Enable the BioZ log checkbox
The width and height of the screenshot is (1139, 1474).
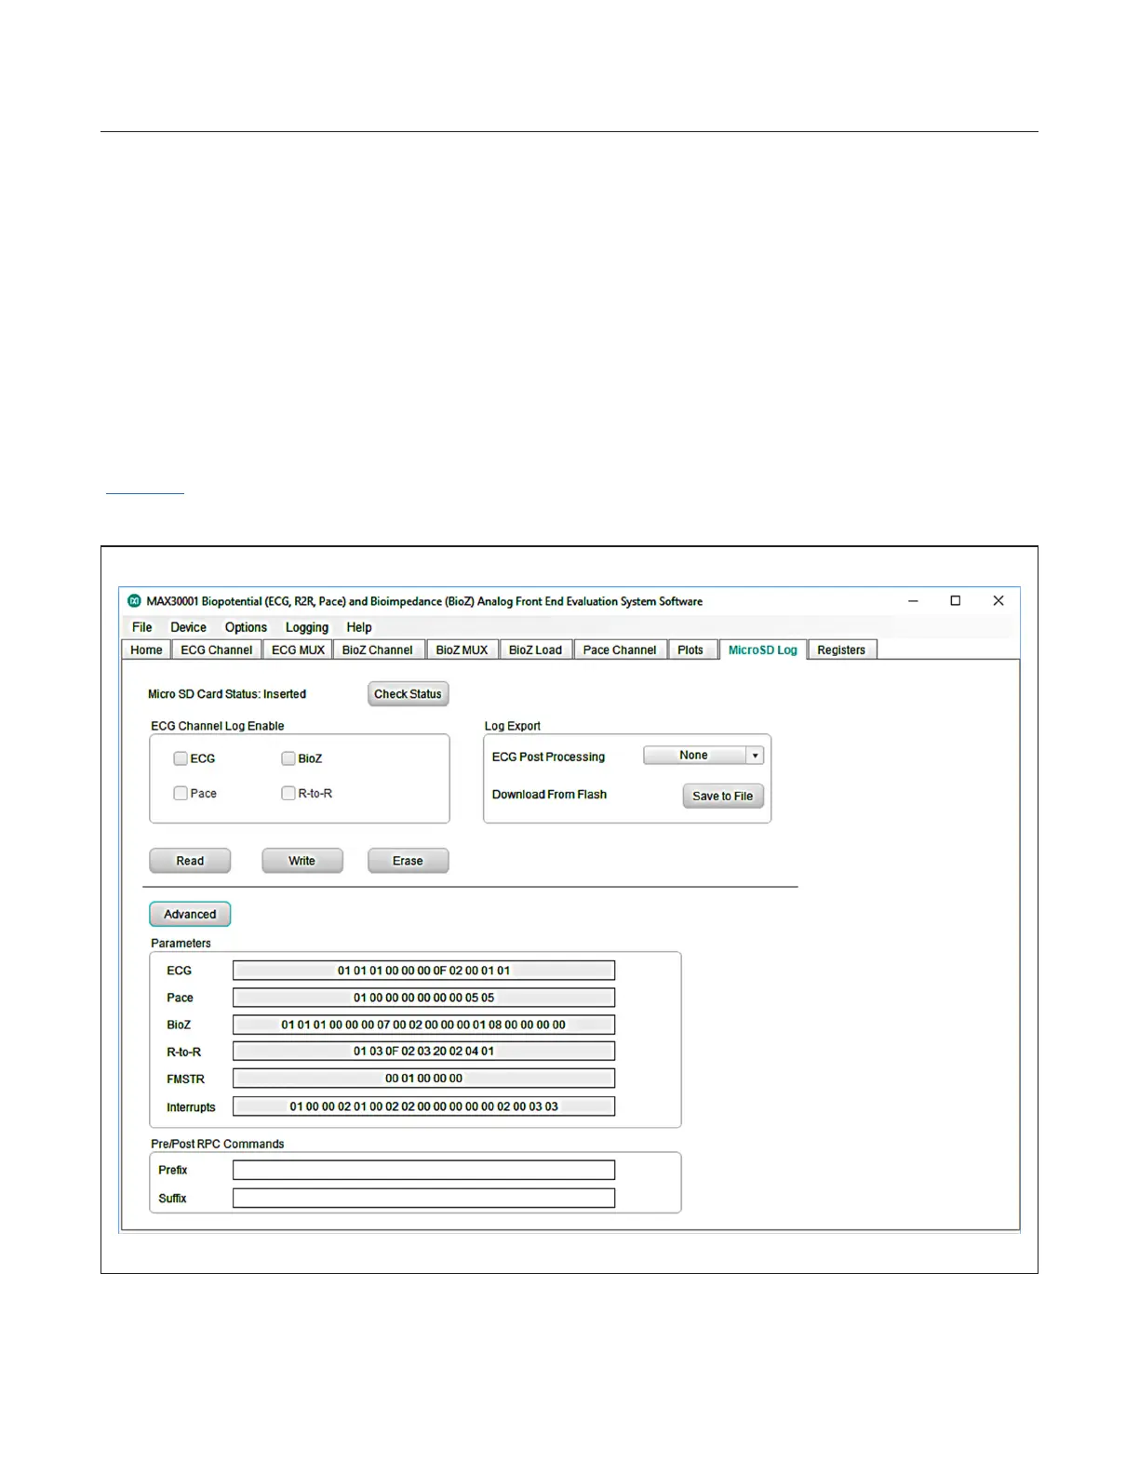[288, 758]
